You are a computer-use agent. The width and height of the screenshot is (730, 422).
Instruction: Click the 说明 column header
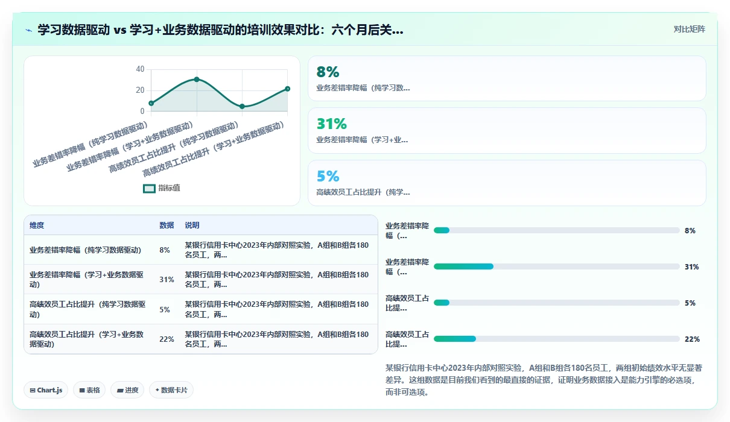tap(192, 225)
